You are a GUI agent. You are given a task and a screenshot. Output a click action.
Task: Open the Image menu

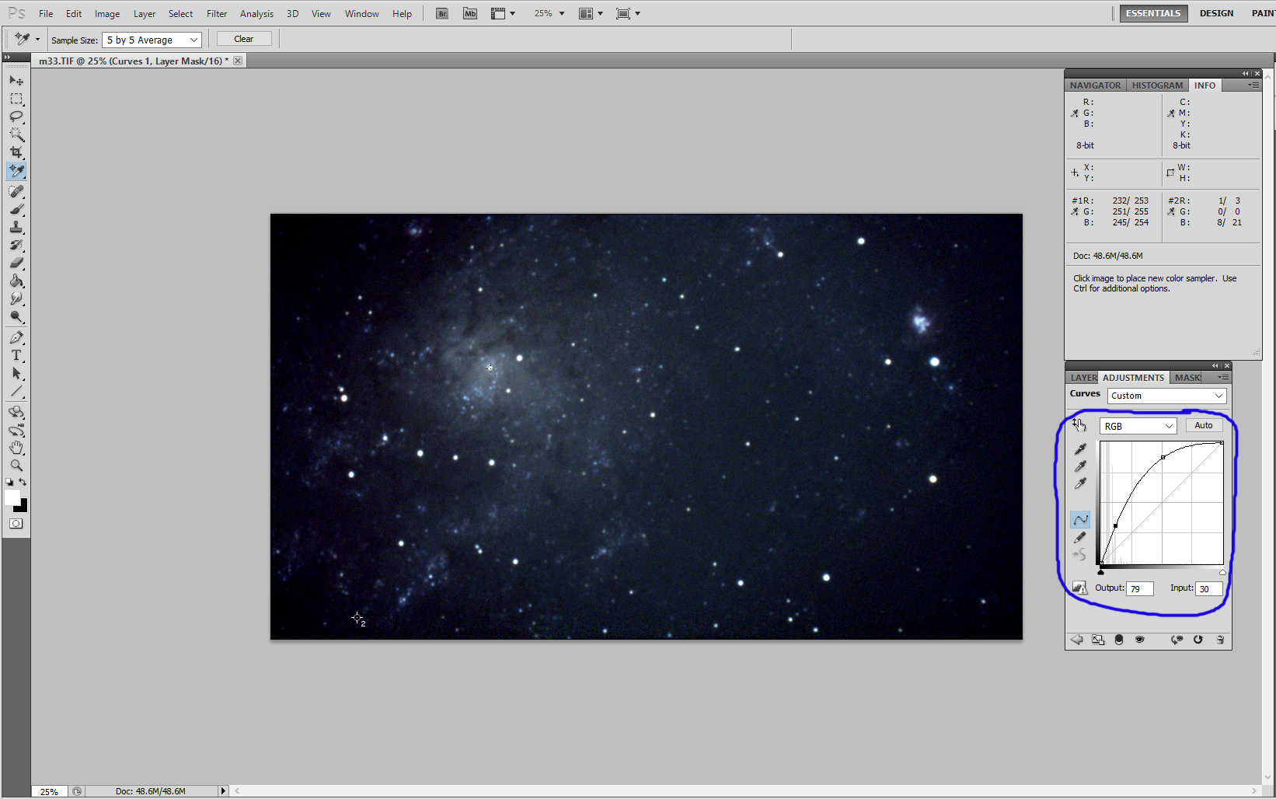click(x=107, y=14)
